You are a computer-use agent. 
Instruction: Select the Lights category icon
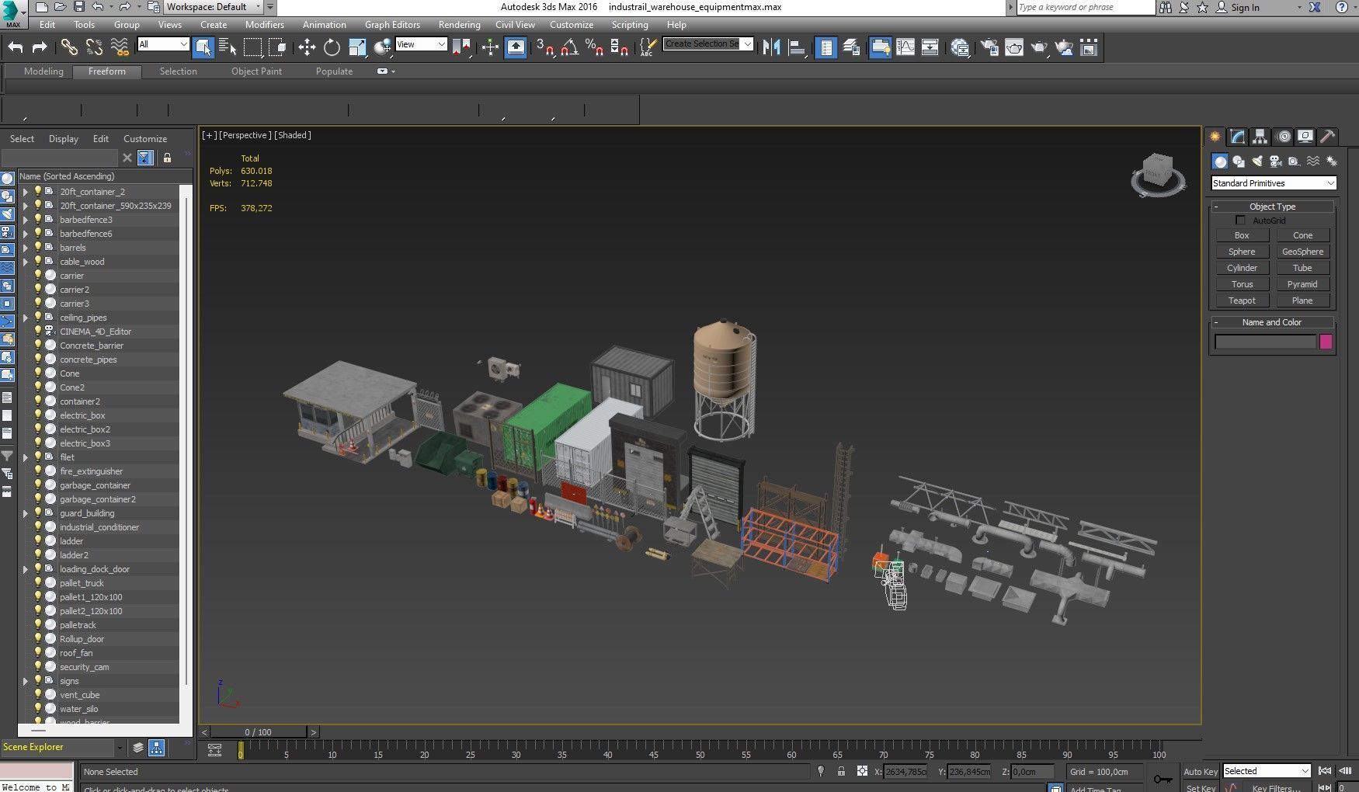pos(1257,162)
